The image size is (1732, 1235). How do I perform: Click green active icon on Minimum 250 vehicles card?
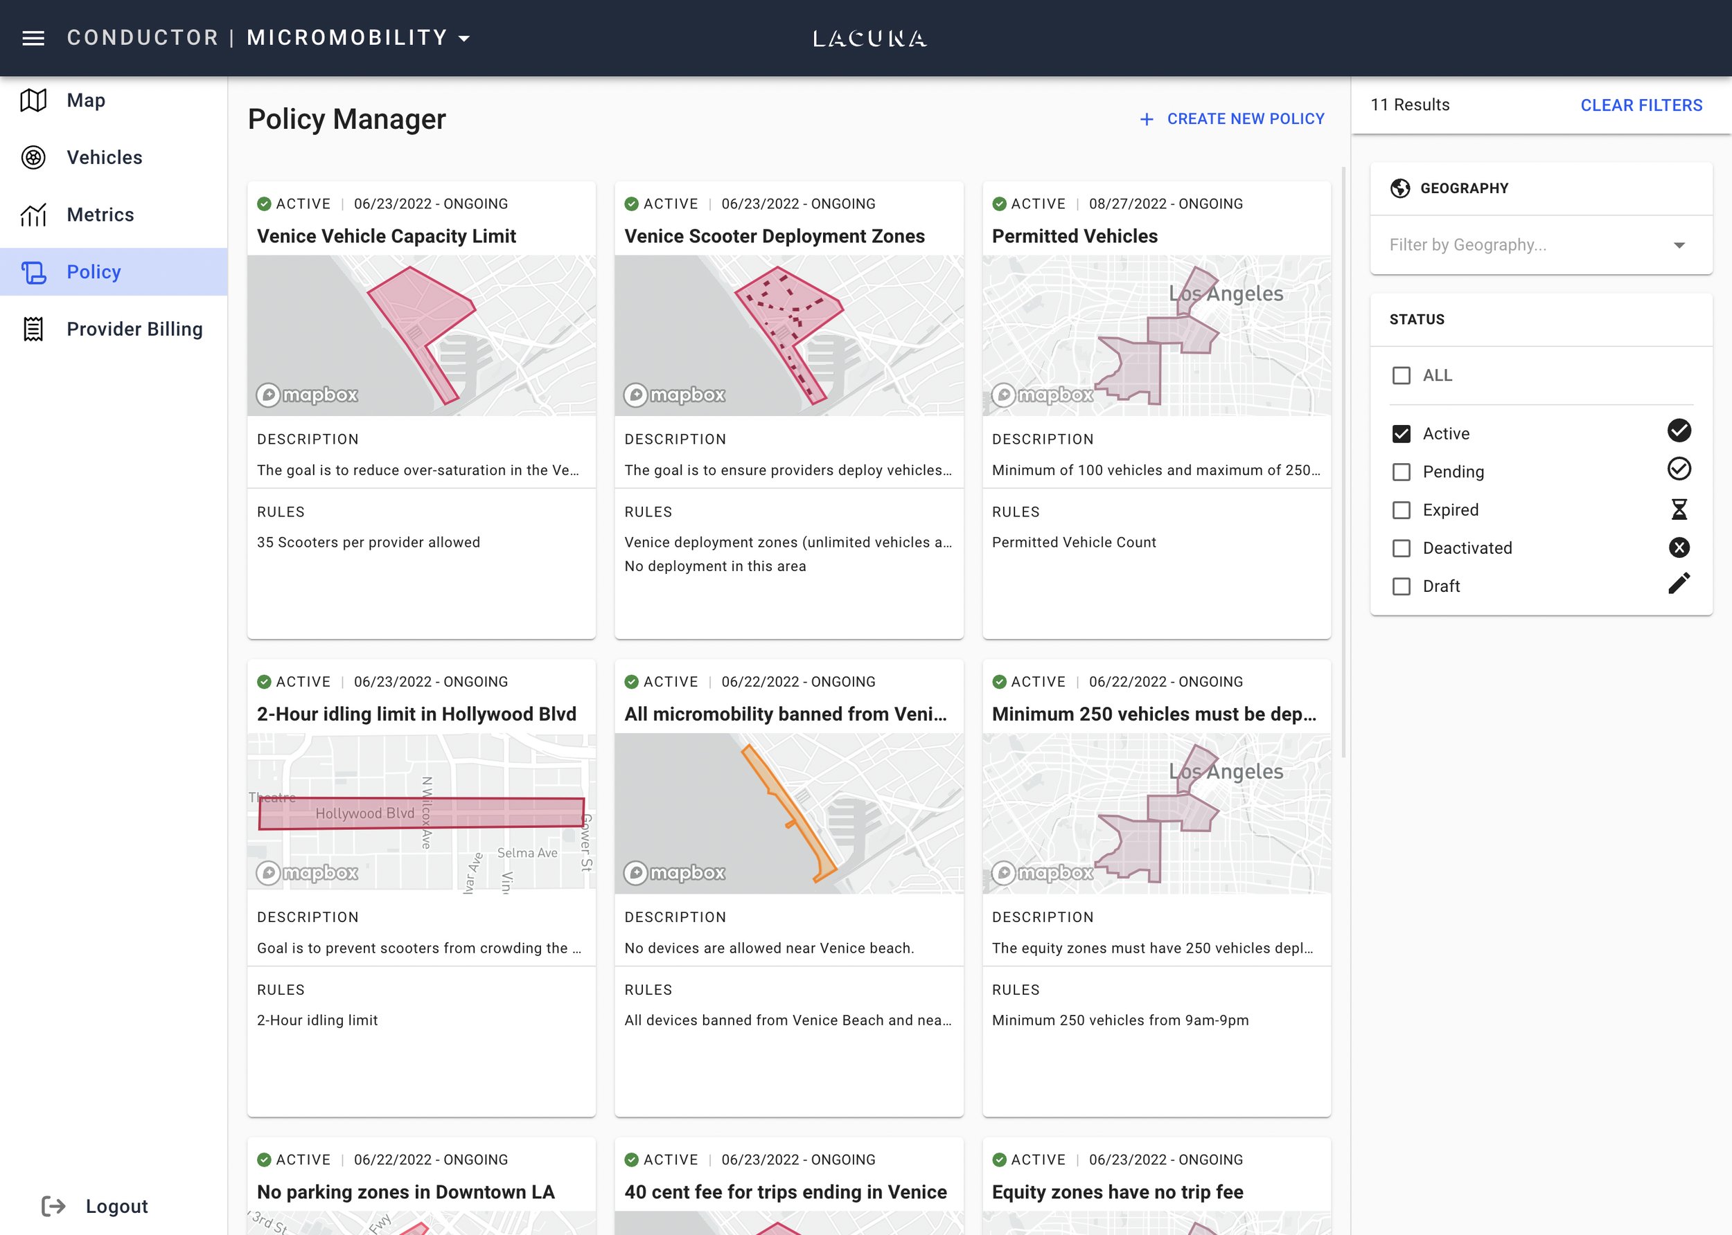coord(999,681)
